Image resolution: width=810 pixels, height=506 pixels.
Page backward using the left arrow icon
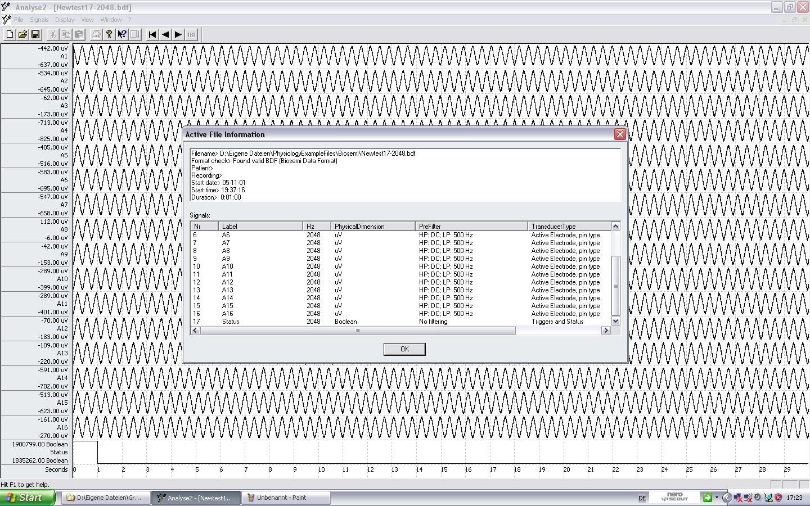pyautogui.click(x=165, y=34)
